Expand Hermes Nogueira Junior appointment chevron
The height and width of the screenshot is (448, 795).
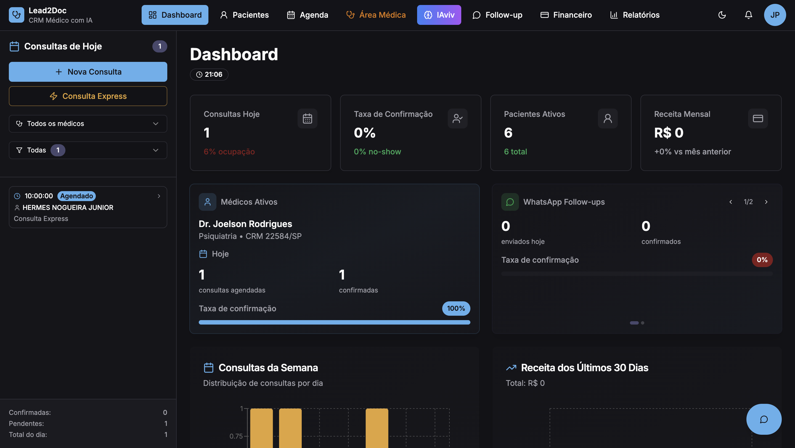pos(159,196)
